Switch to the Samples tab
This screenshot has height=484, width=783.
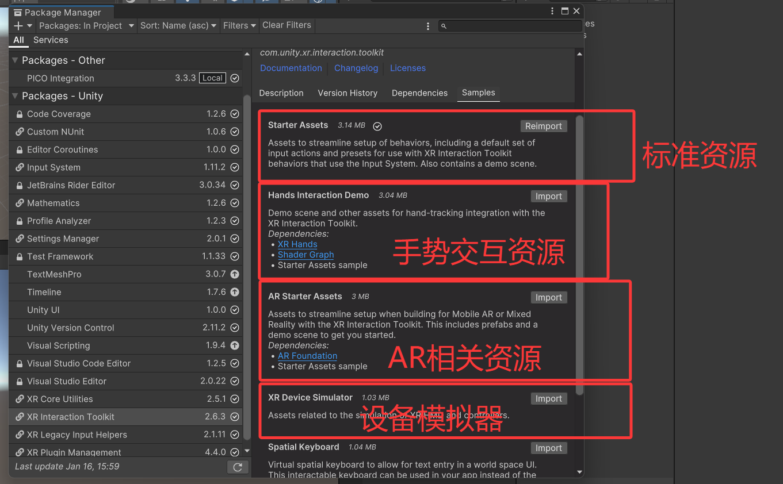pos(478,93)
